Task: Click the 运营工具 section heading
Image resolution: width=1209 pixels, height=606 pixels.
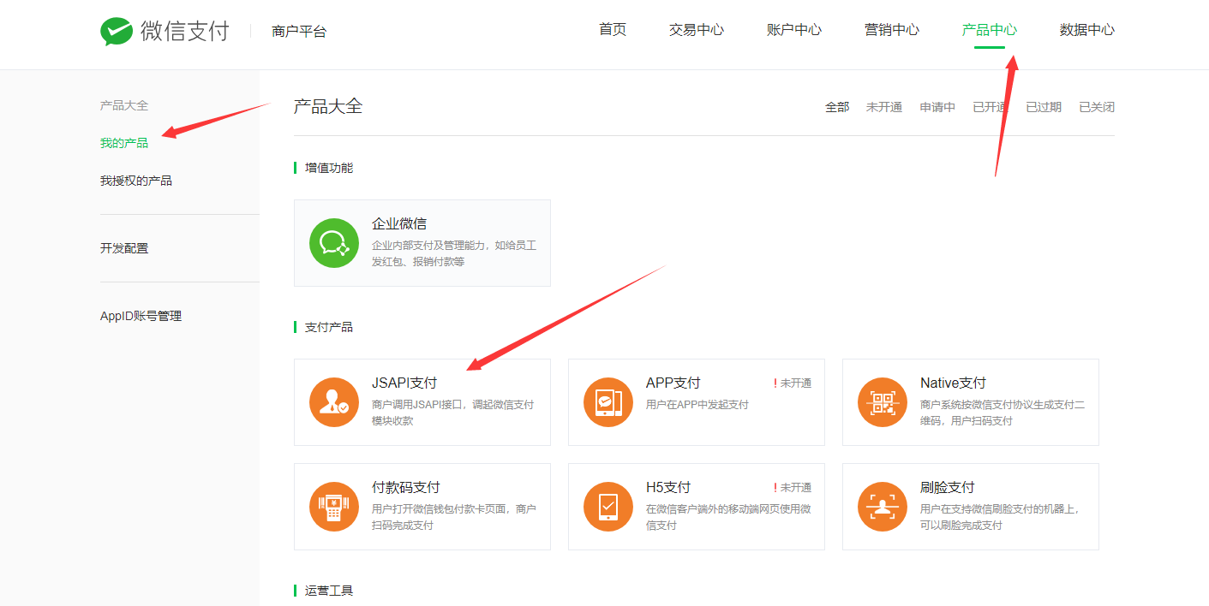Action: tap(329, 591)
